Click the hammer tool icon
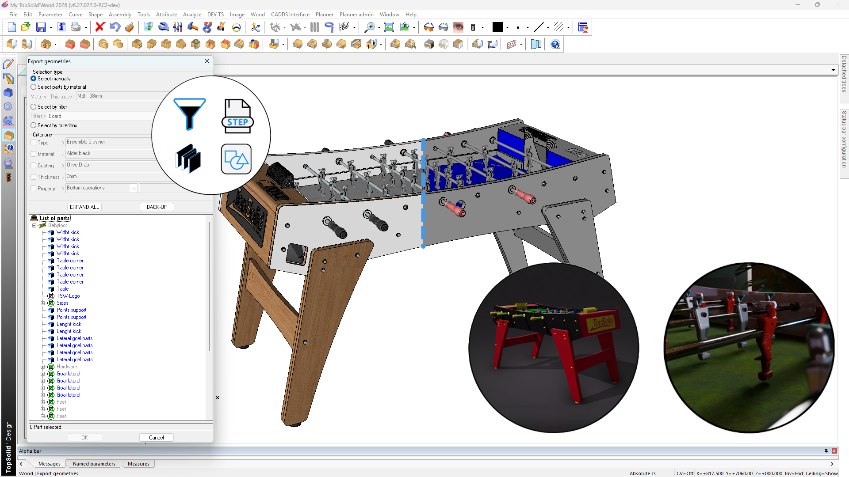This screenshot has width=849, height=477. (x=192, y=27)
